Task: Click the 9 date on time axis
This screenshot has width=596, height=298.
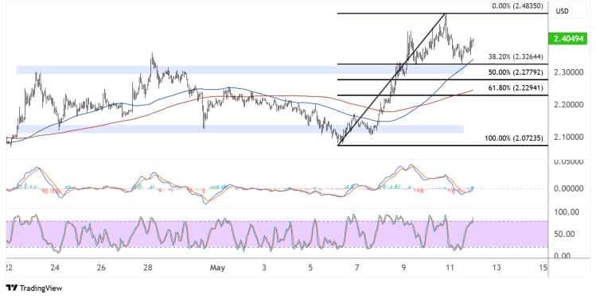Action: (403, 268)
